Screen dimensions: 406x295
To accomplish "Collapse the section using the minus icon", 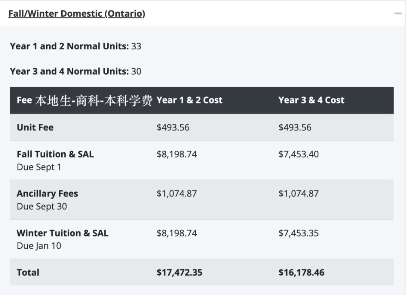I will pyautogui.click(x=398, y=14).
